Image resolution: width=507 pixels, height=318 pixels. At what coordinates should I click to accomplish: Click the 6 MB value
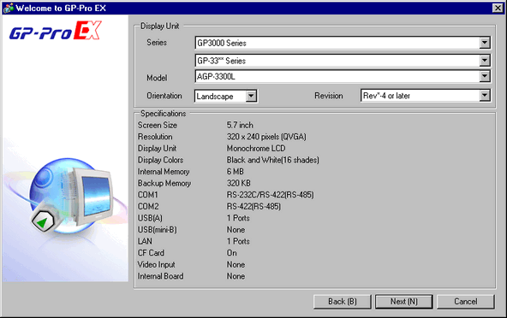click(235, 172)
